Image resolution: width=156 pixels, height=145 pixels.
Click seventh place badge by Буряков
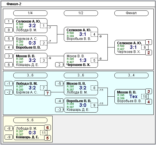point(47,93)
